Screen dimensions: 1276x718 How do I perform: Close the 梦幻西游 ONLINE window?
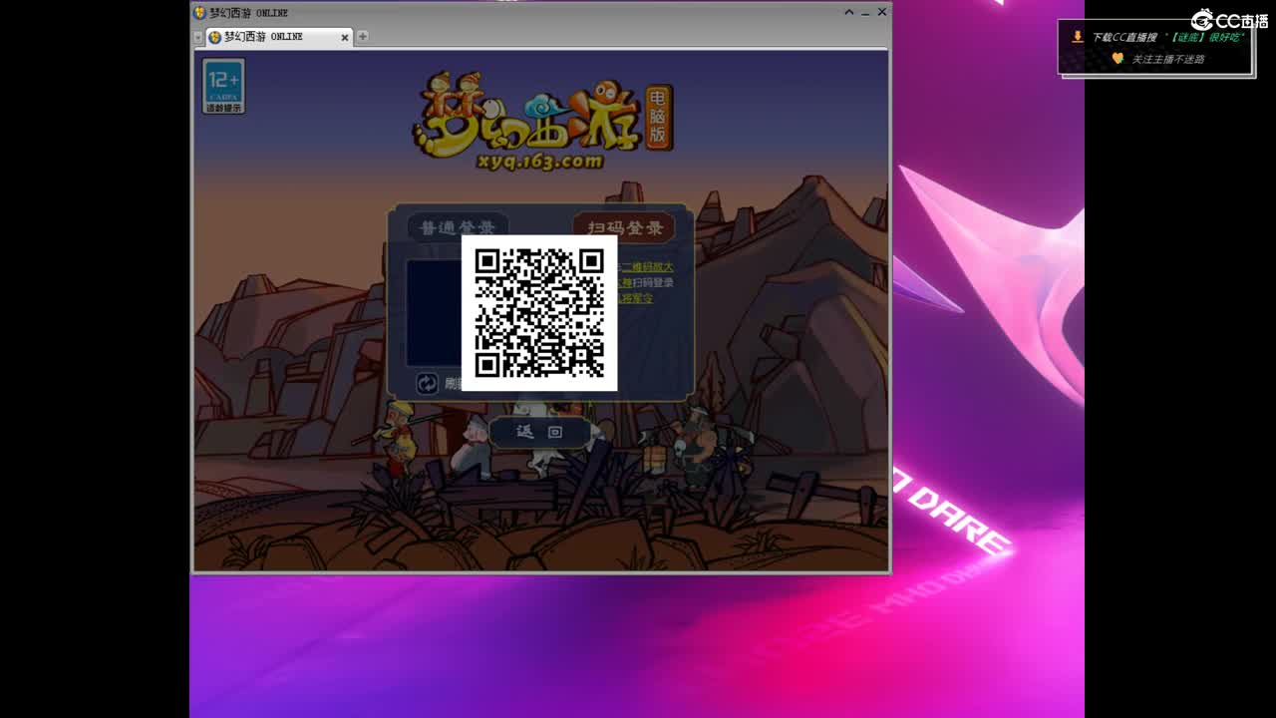(881, 12)
